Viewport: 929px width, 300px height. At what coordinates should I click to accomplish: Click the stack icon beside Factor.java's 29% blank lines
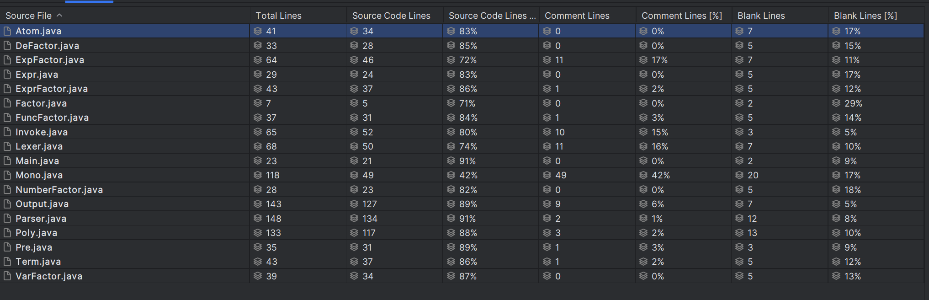coord(836,103)
